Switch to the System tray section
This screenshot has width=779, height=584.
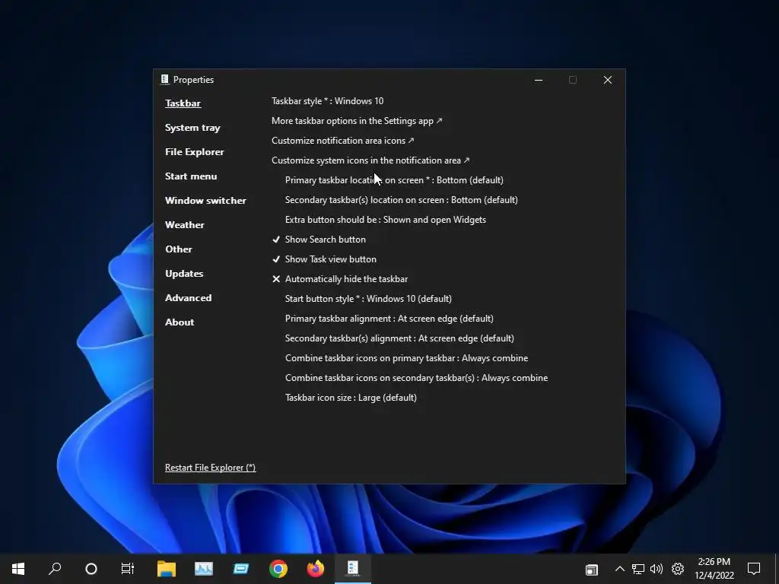[x=192, y=128]
